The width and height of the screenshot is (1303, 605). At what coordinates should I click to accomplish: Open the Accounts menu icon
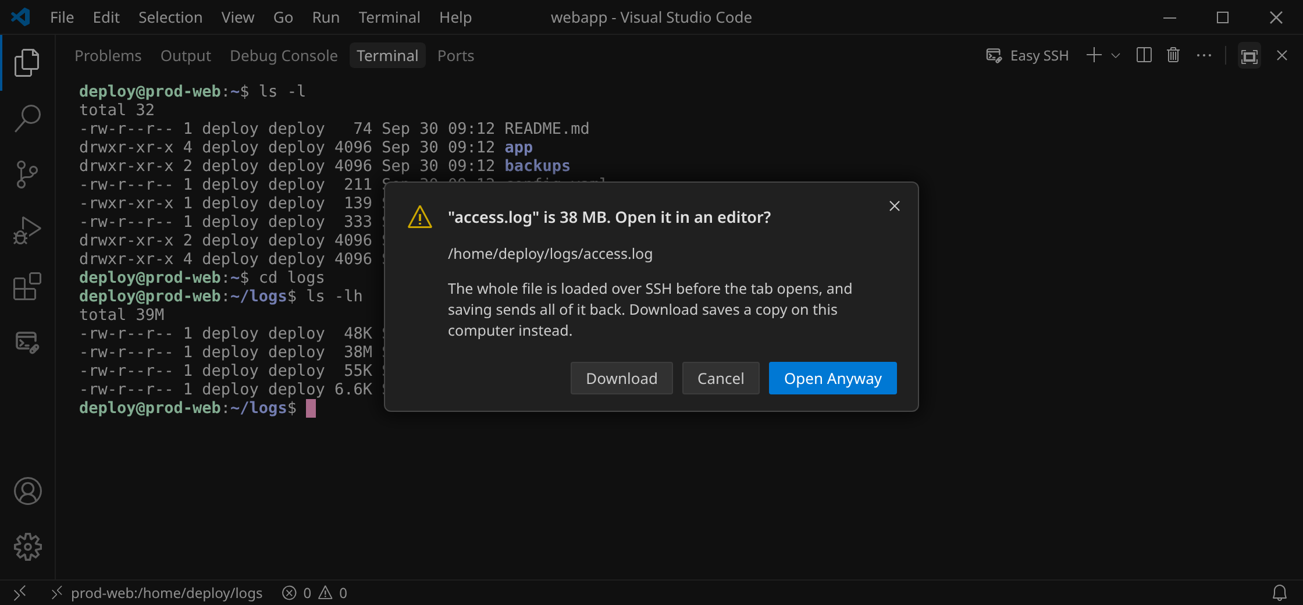pos(27,491)
